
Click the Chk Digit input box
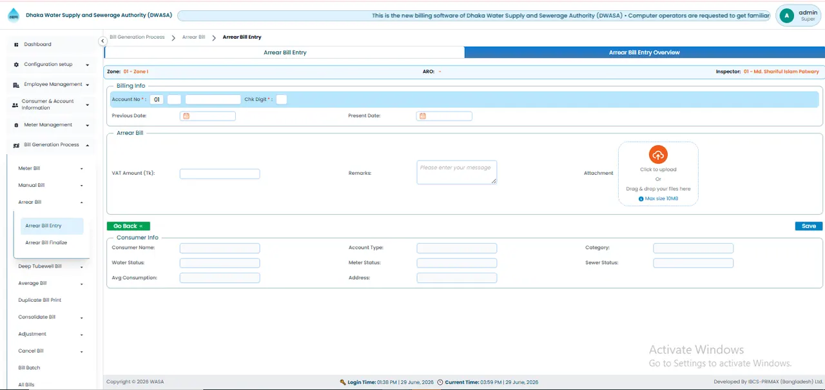pyautogui.click(x=281, y=99)
